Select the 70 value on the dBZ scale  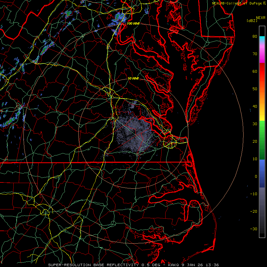(x=255, y=54)
